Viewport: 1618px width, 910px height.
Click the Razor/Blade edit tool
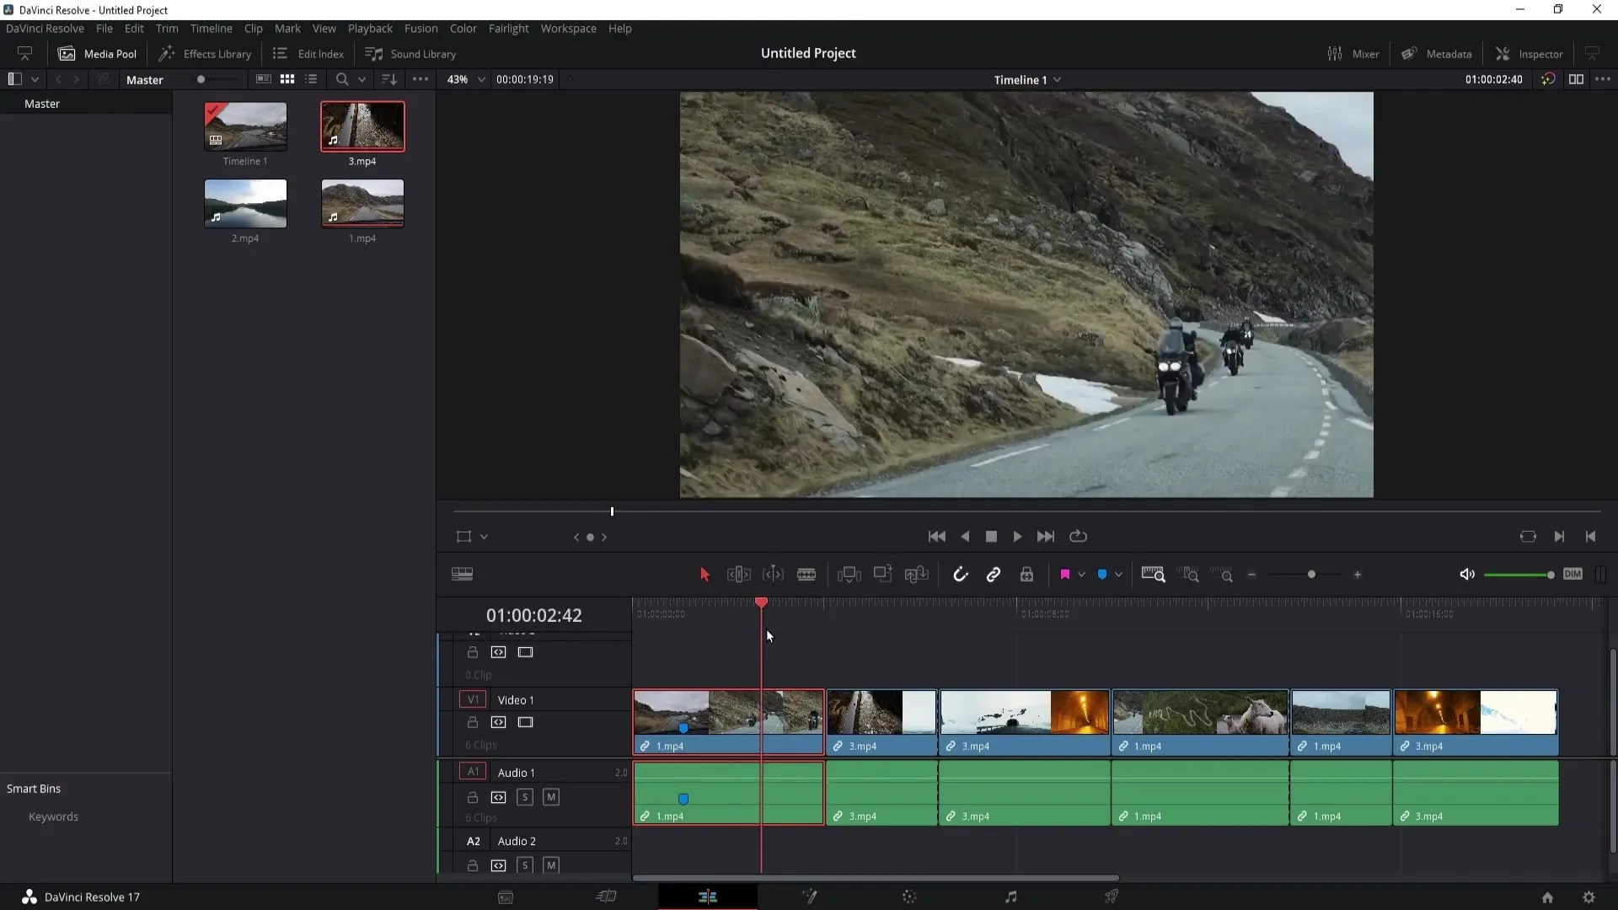click(x=809, y=575)
